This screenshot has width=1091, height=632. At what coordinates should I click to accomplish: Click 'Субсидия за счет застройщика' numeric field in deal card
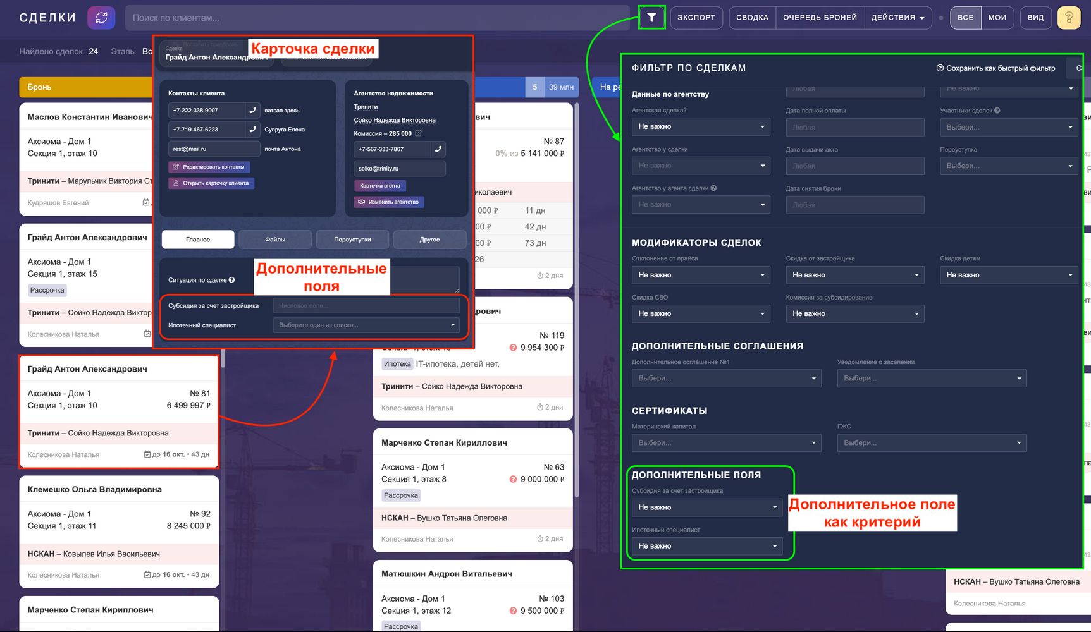366,306
